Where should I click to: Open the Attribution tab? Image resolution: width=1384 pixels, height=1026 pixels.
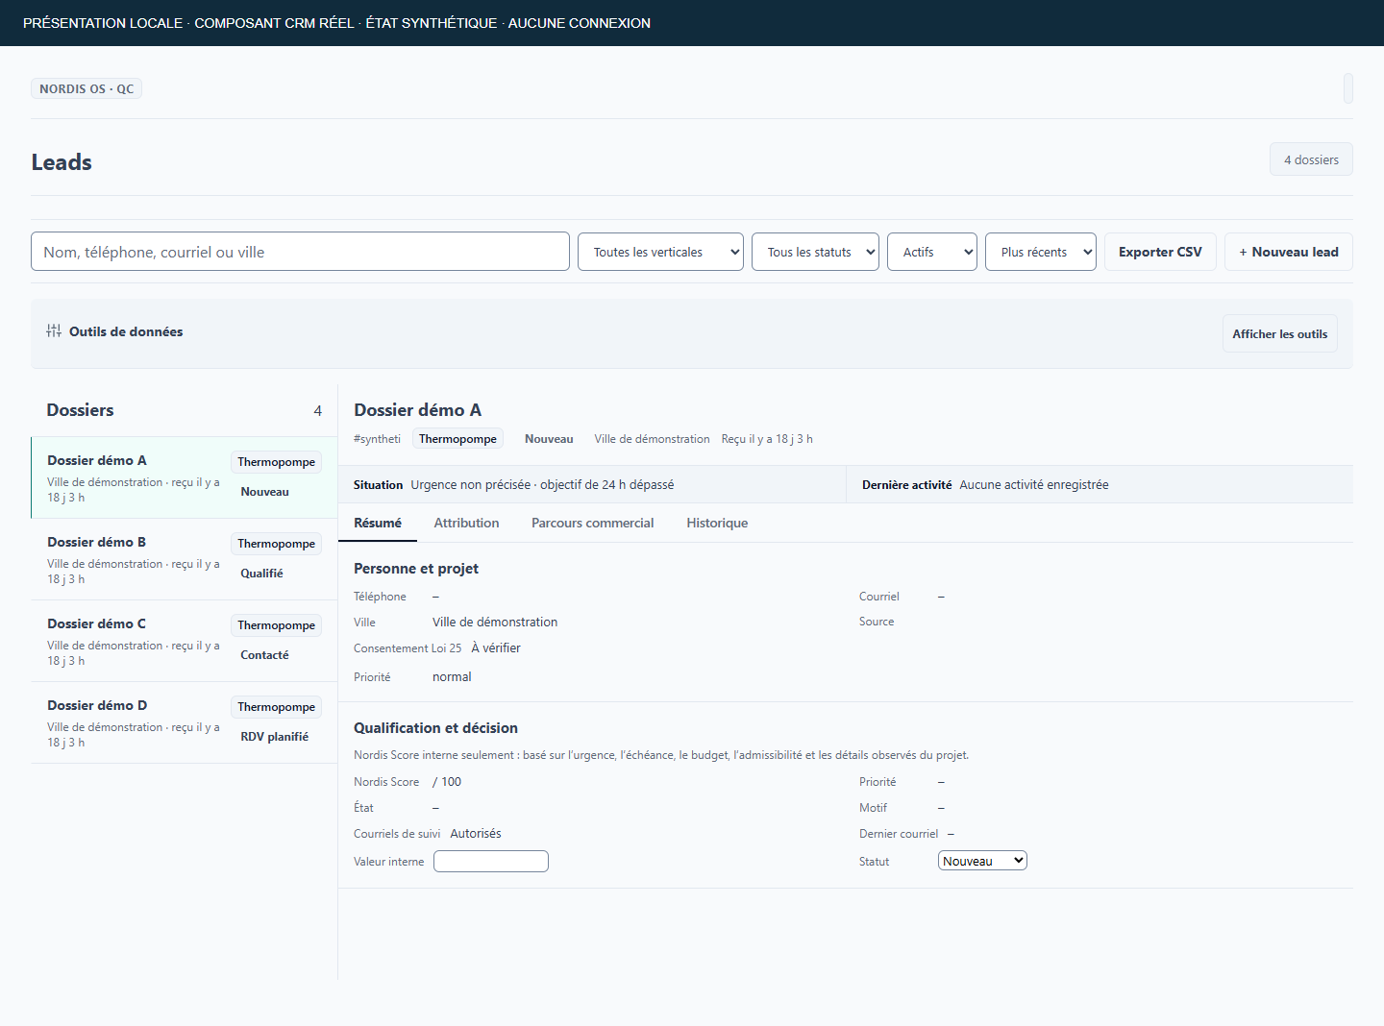[x=466, y=523]
